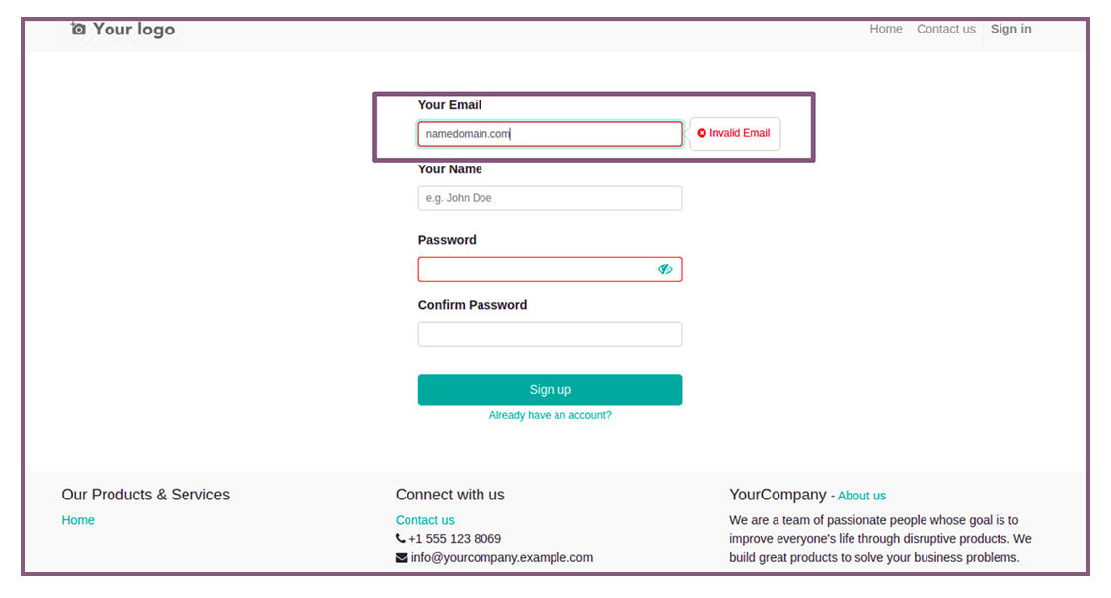The height and width of the screenshot is (598, 1111).
Task: Select the Your Name text field
Action: pyautogui.click(x=550, y=198)
